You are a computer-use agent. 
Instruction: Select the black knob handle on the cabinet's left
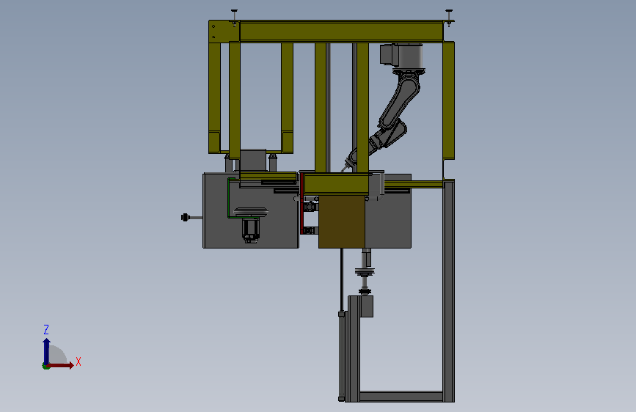click(185, 217)
